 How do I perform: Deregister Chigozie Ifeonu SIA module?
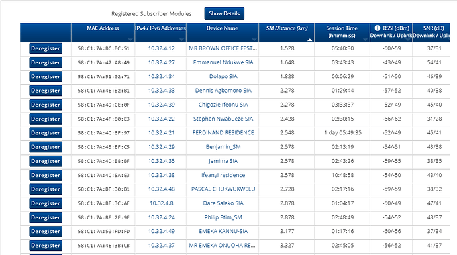click(46, 105)
